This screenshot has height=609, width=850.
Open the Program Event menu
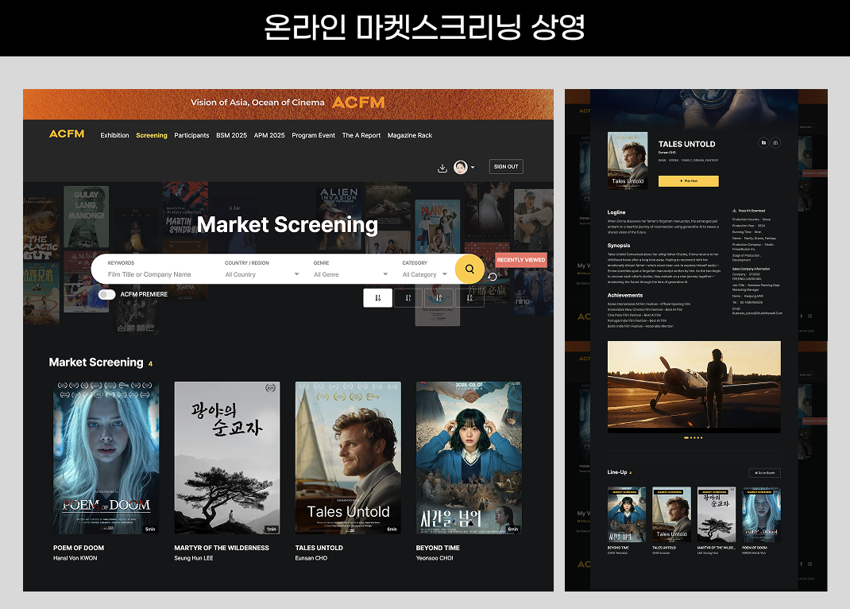313,136
